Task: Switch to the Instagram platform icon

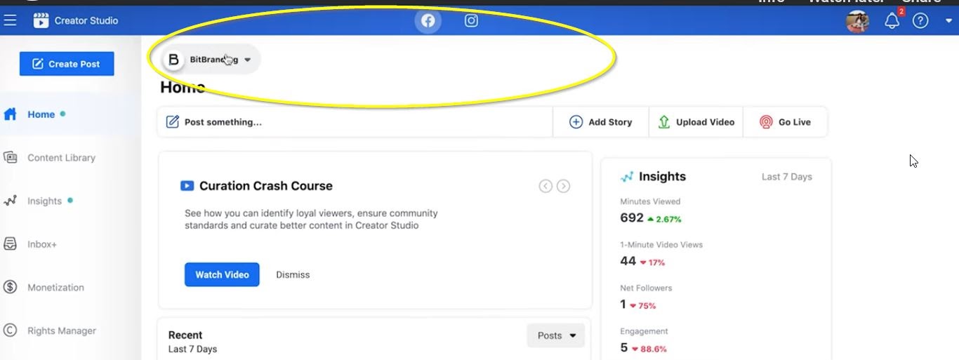Action: pyautogui.click(x=472, y=20)
